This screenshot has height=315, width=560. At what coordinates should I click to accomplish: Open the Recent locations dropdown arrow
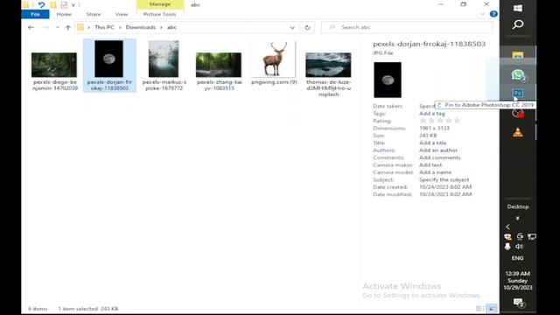[57, 27]
